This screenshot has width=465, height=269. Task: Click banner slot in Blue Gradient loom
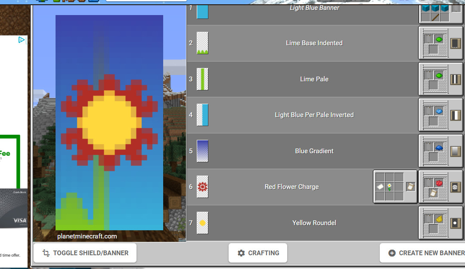pos(429,147)
